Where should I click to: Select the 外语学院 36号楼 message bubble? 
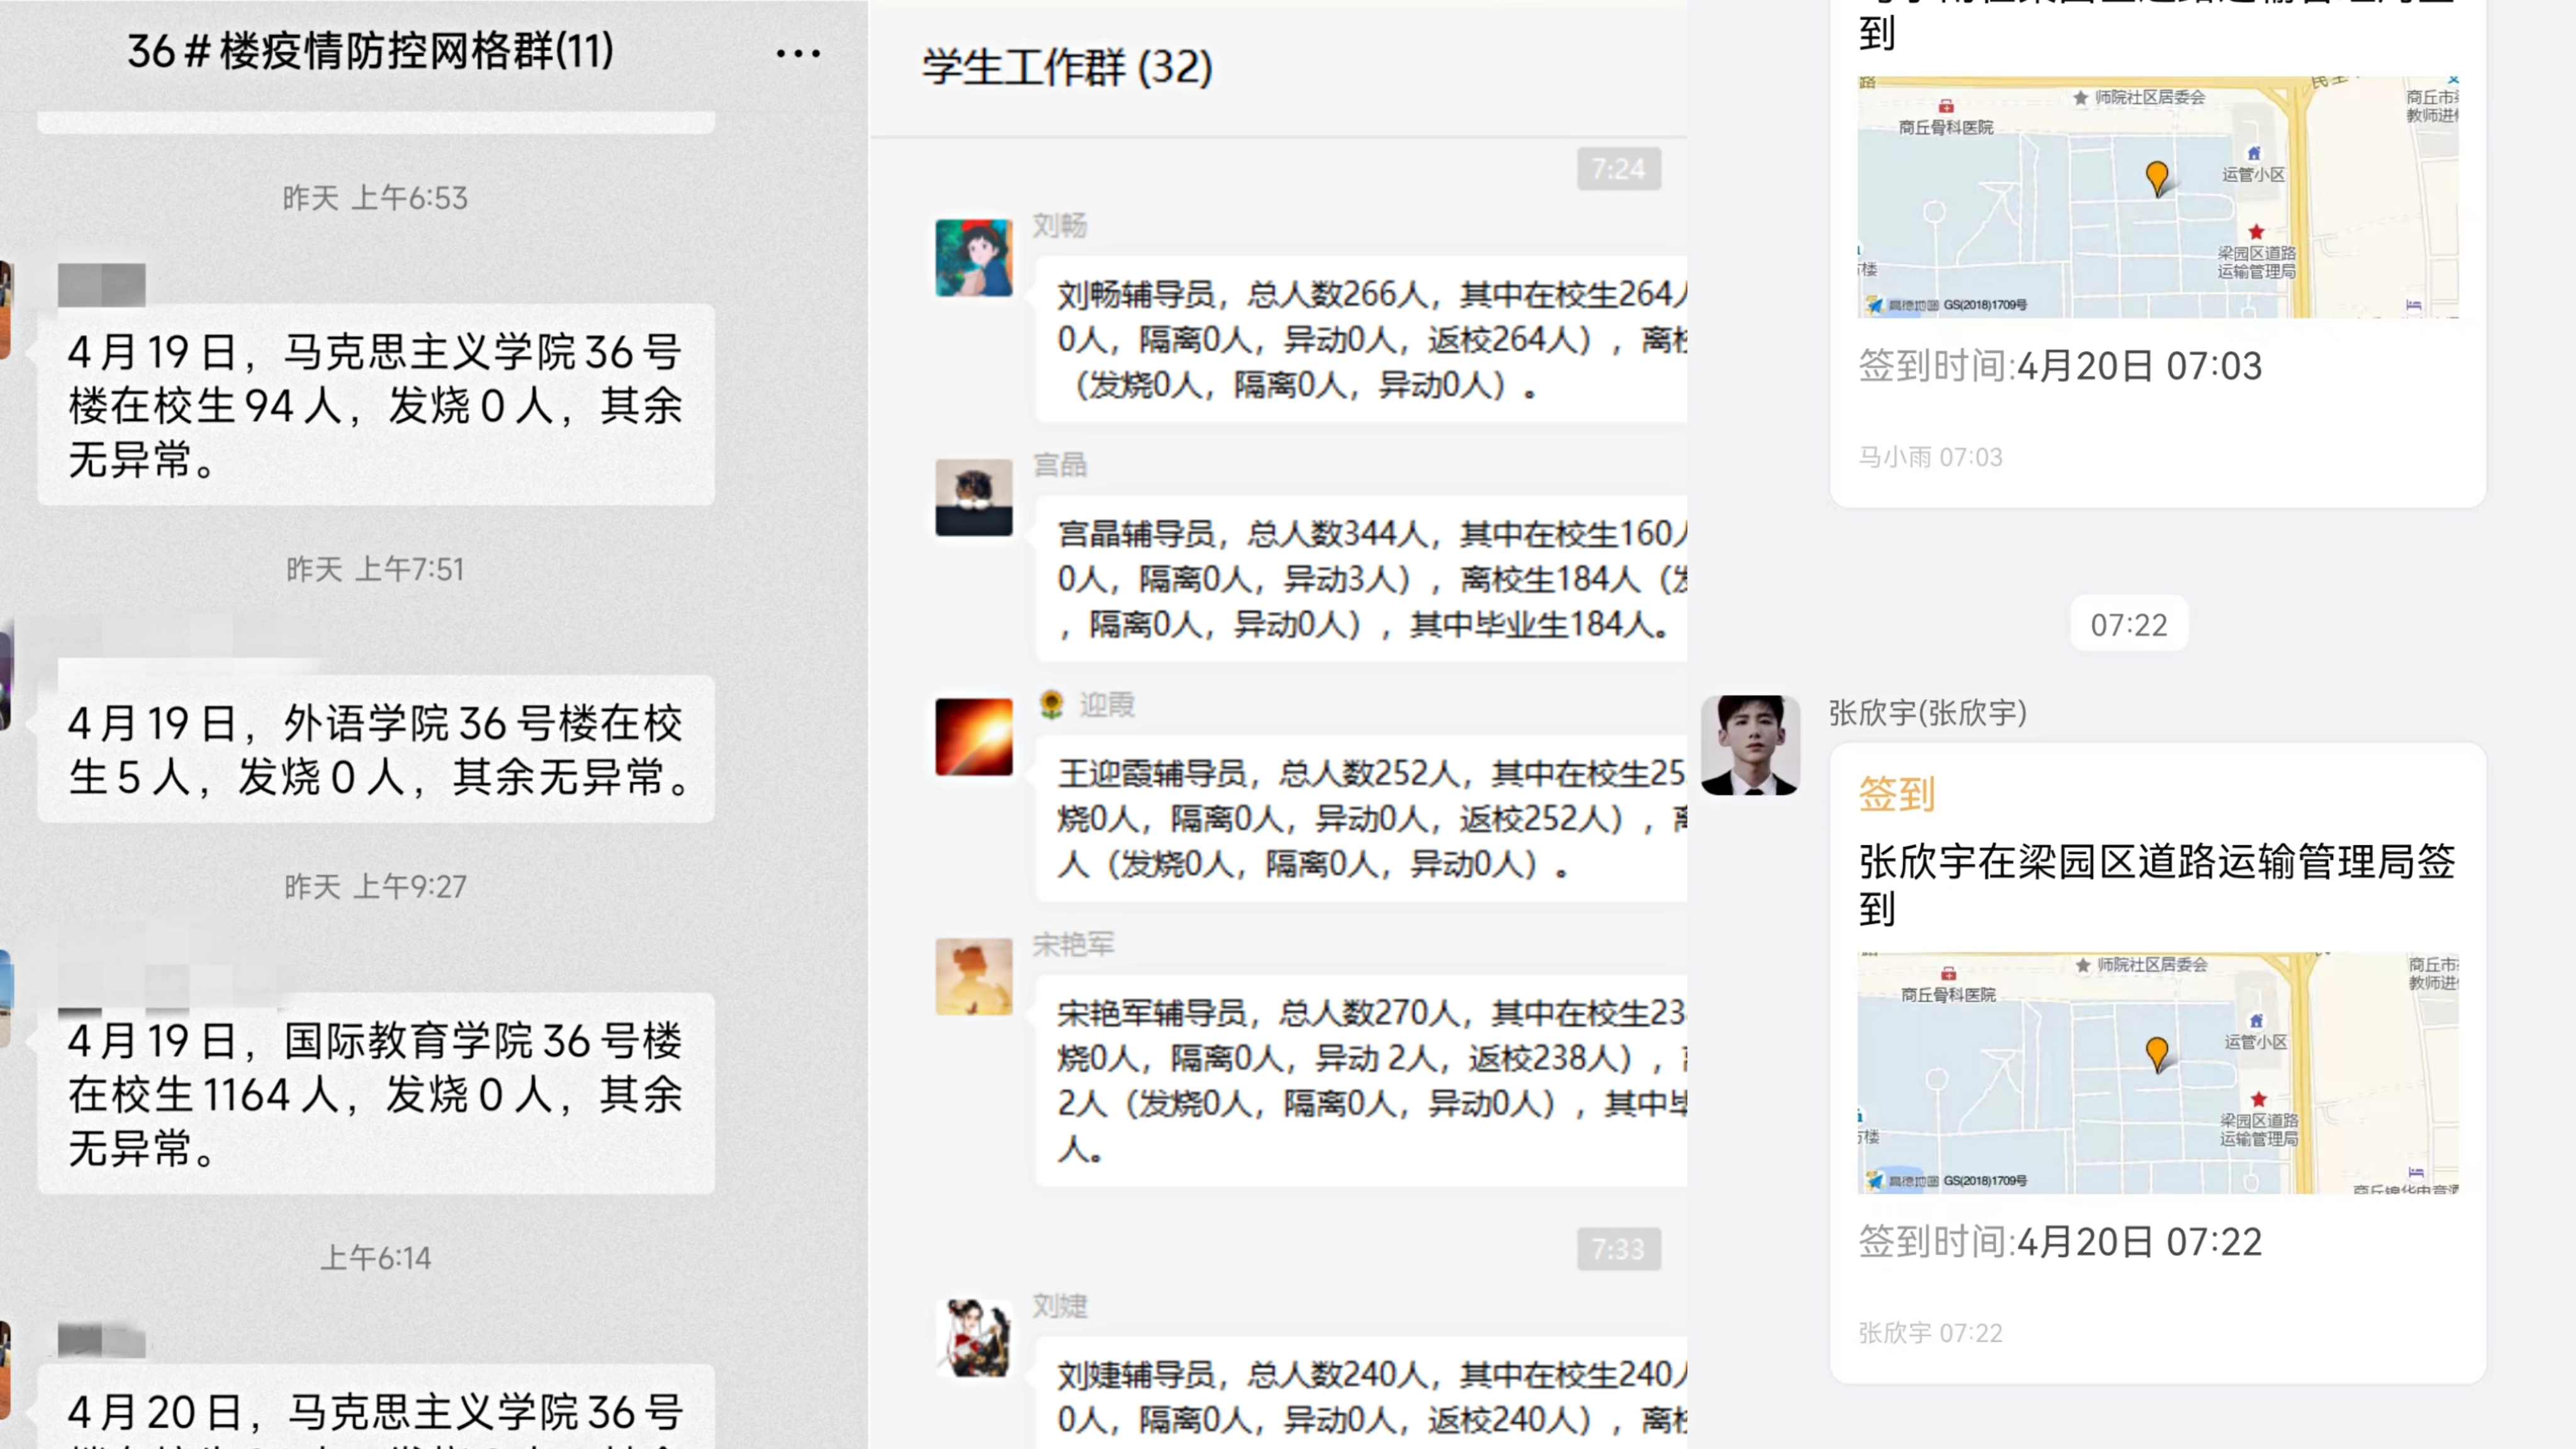tap(375, 750)
